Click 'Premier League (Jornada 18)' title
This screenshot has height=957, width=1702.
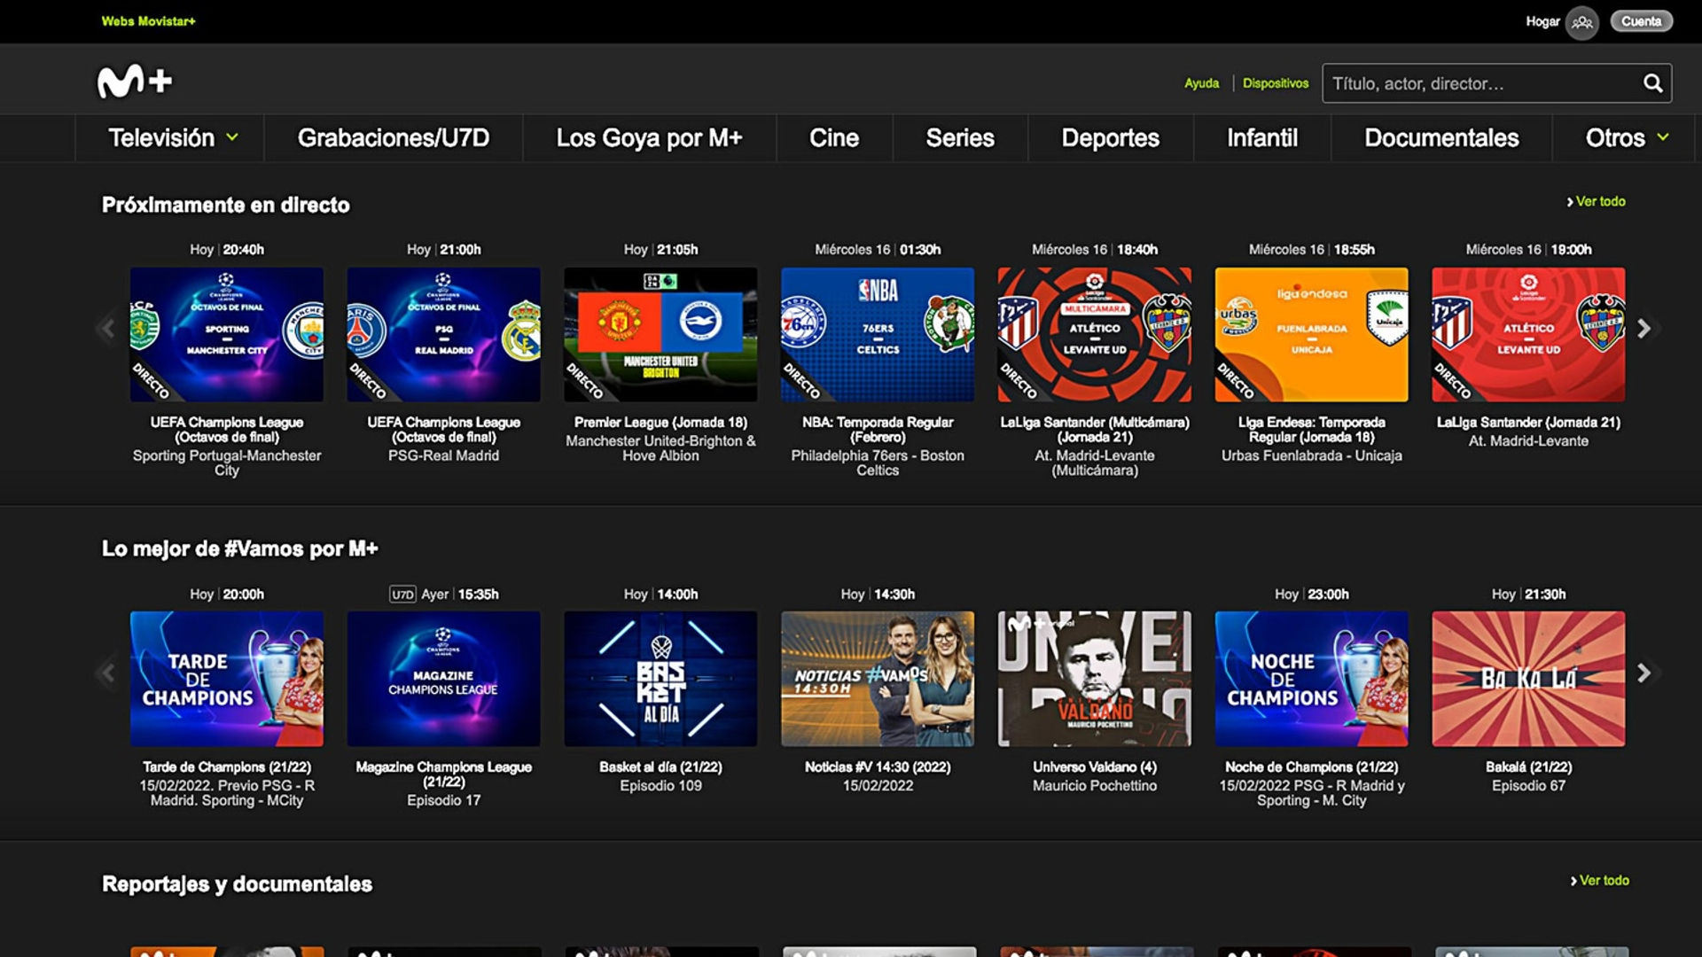[660, 423]
